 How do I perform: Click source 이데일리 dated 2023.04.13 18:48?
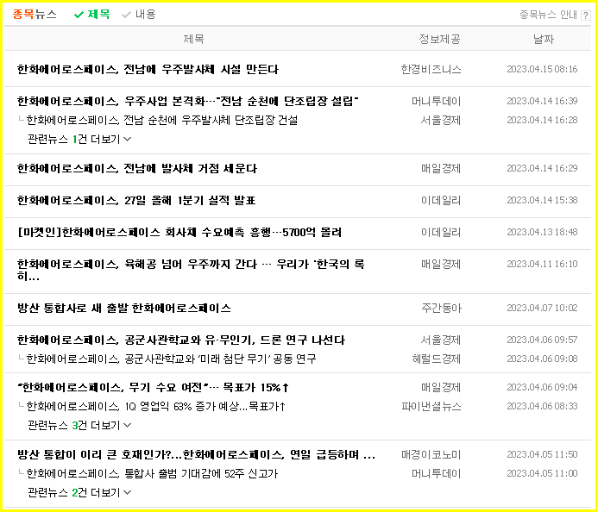441,233
